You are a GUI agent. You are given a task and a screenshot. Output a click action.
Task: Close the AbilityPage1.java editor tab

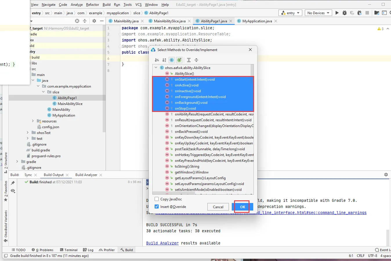(x=231, y=21)
